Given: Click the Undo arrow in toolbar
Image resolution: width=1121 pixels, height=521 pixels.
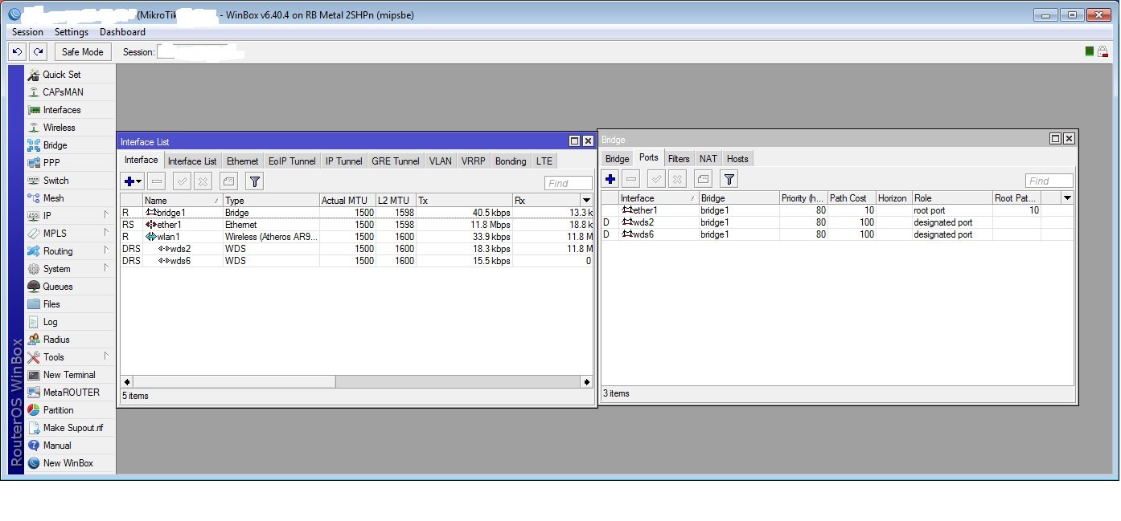Looking at the screenshot, I should pos(18,52).
